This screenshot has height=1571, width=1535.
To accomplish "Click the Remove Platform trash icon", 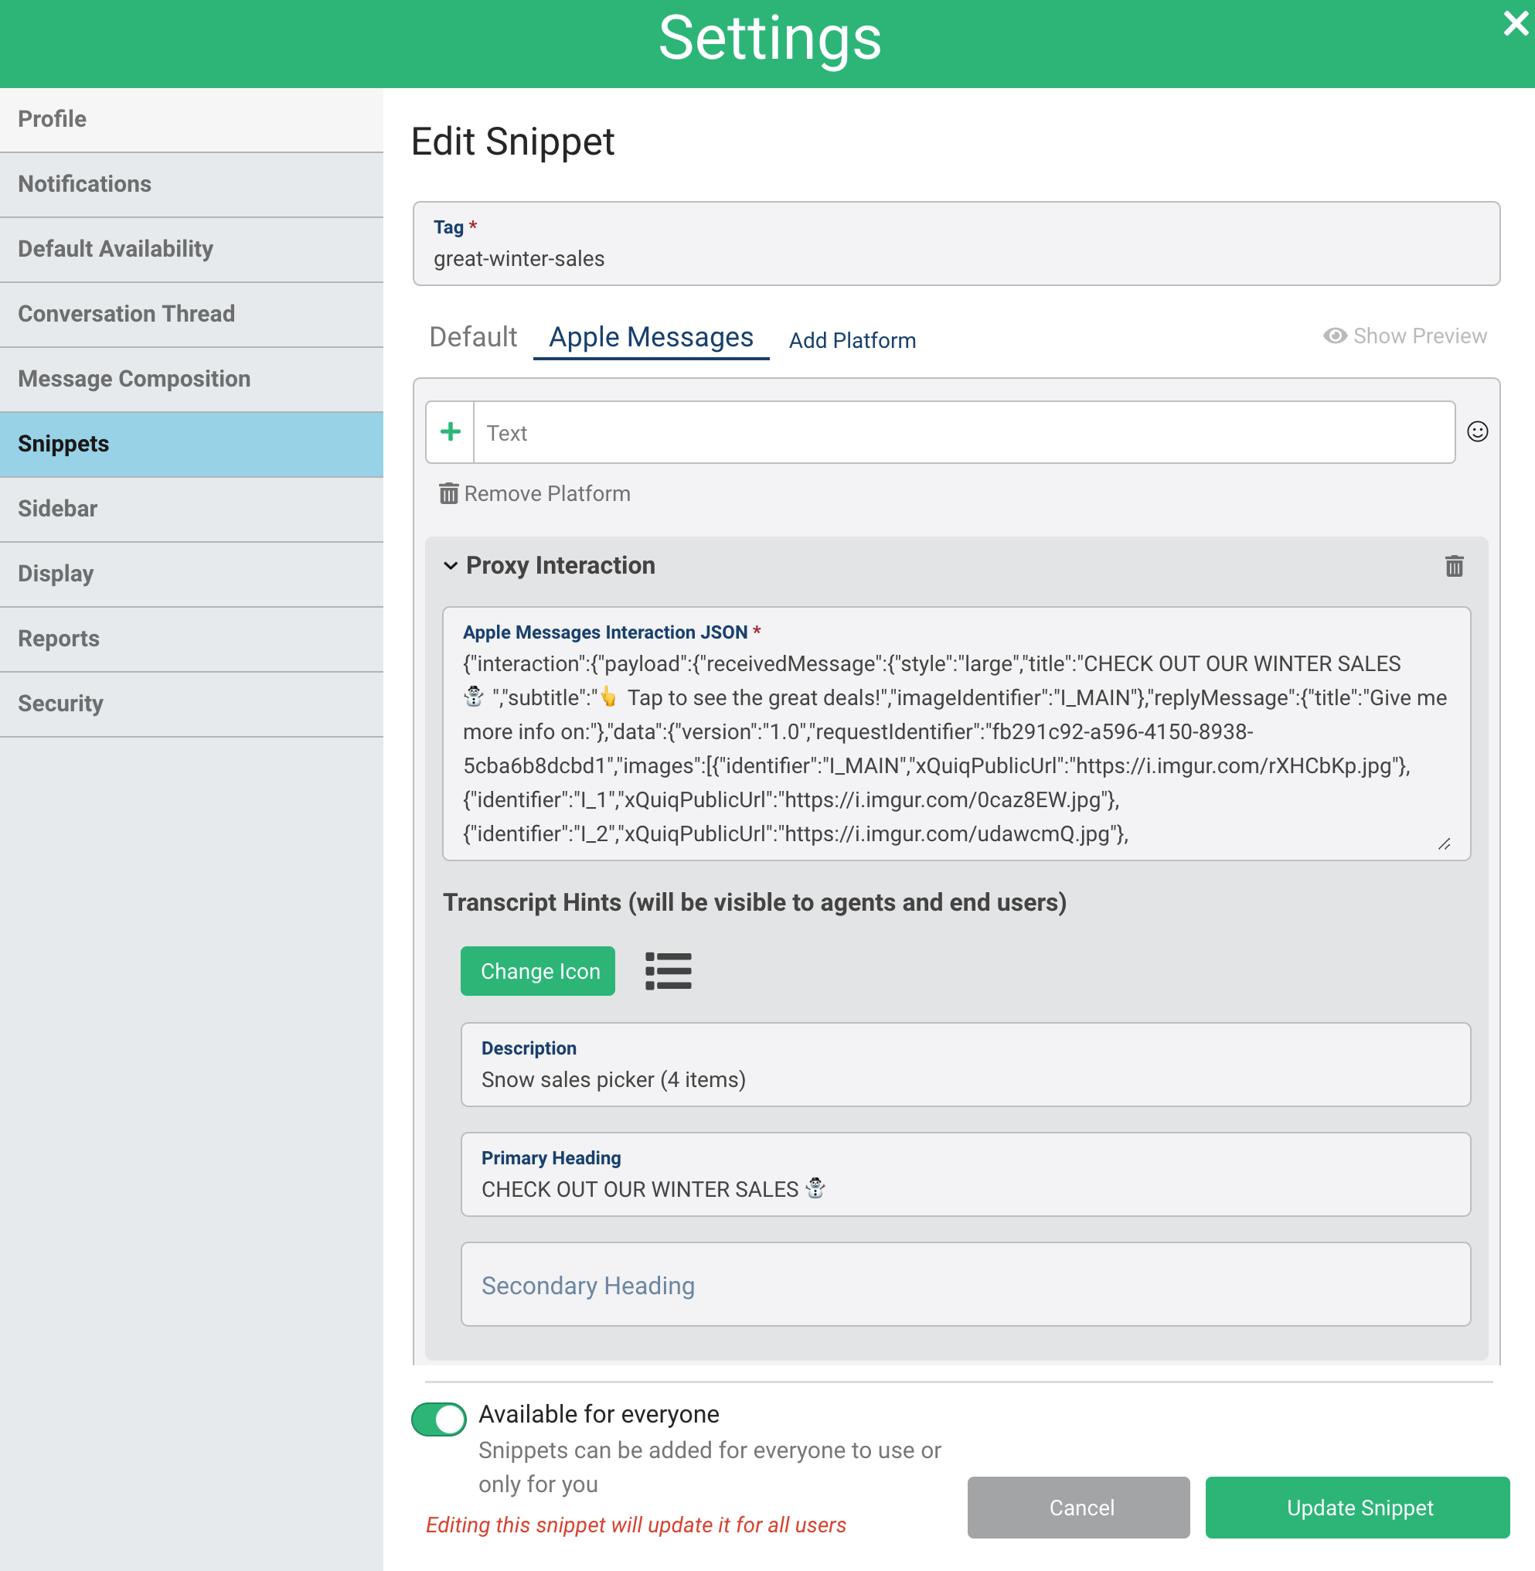I will 448,493.
